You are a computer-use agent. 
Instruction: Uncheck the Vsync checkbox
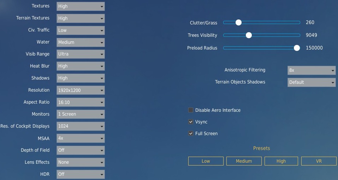click(191, 122)
